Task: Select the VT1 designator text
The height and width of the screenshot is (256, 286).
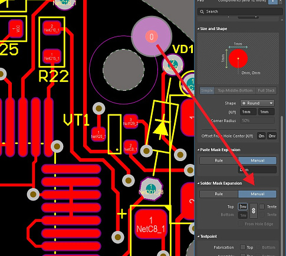Action: [x=76, y=120]
